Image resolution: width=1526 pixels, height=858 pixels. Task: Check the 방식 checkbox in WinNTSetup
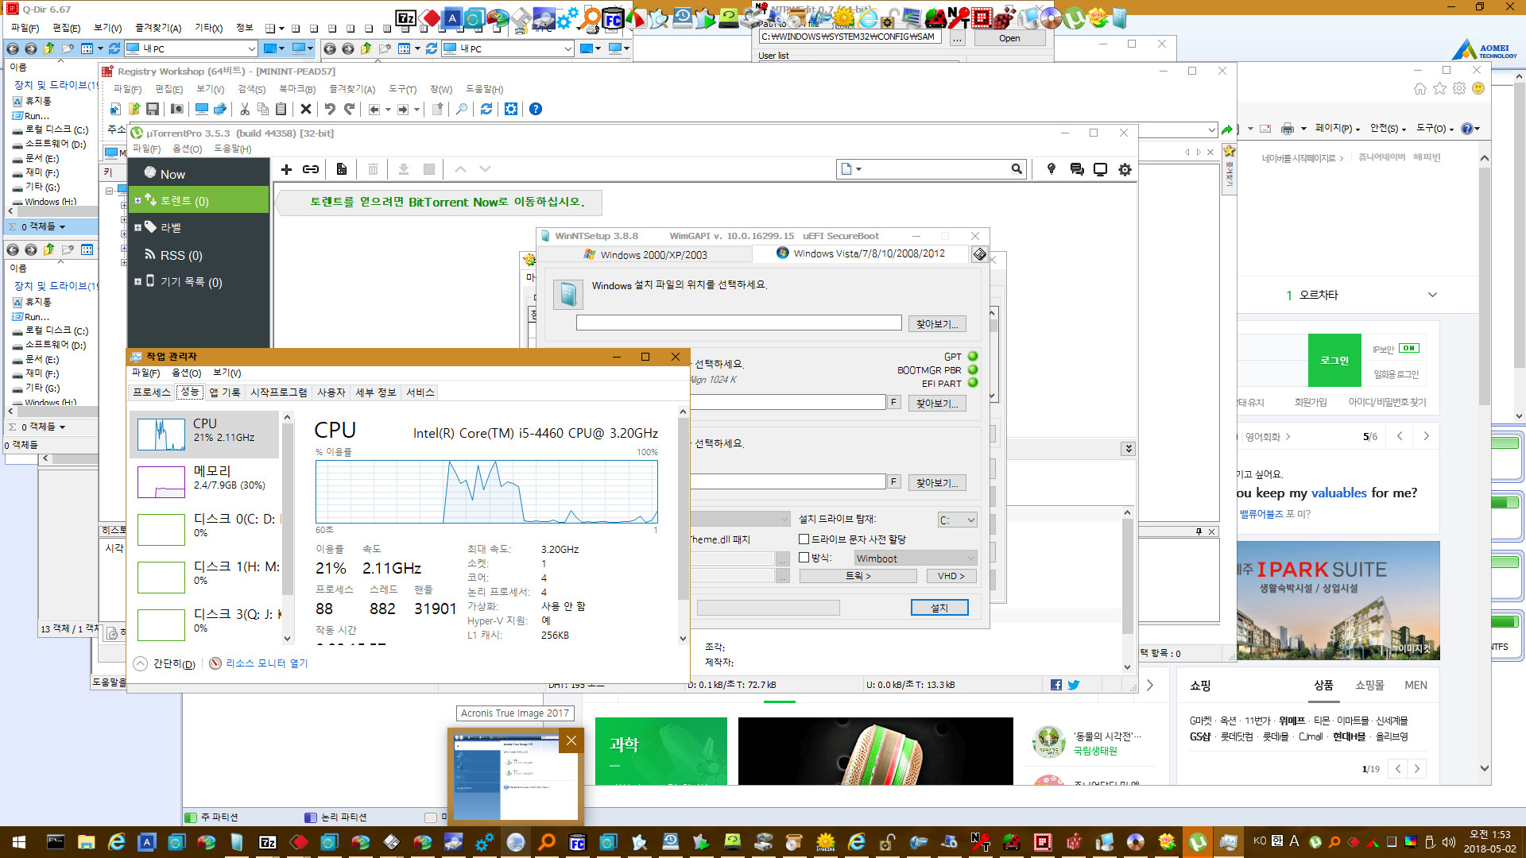804,558
